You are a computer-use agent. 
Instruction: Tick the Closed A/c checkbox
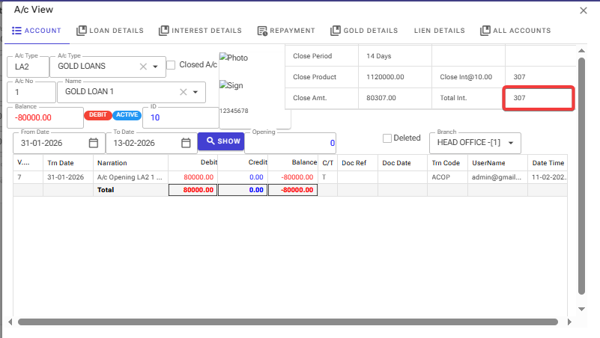(x=171, y=65)
